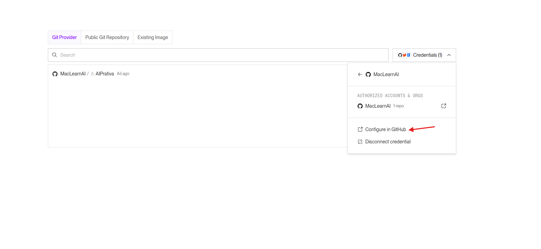
Task: Open the Public Git Repository tab
Action: [x=107, y=37]
